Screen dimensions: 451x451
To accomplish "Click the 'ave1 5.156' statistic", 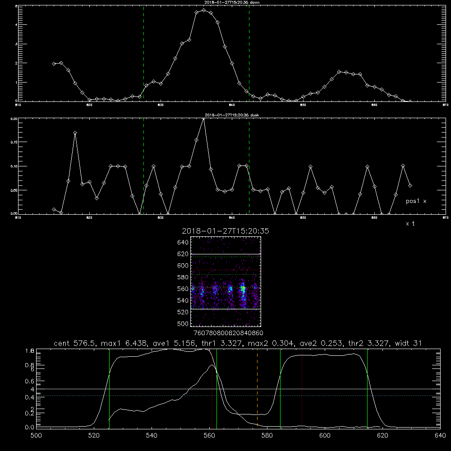I will pyautogui.click(x=174, y=343).
